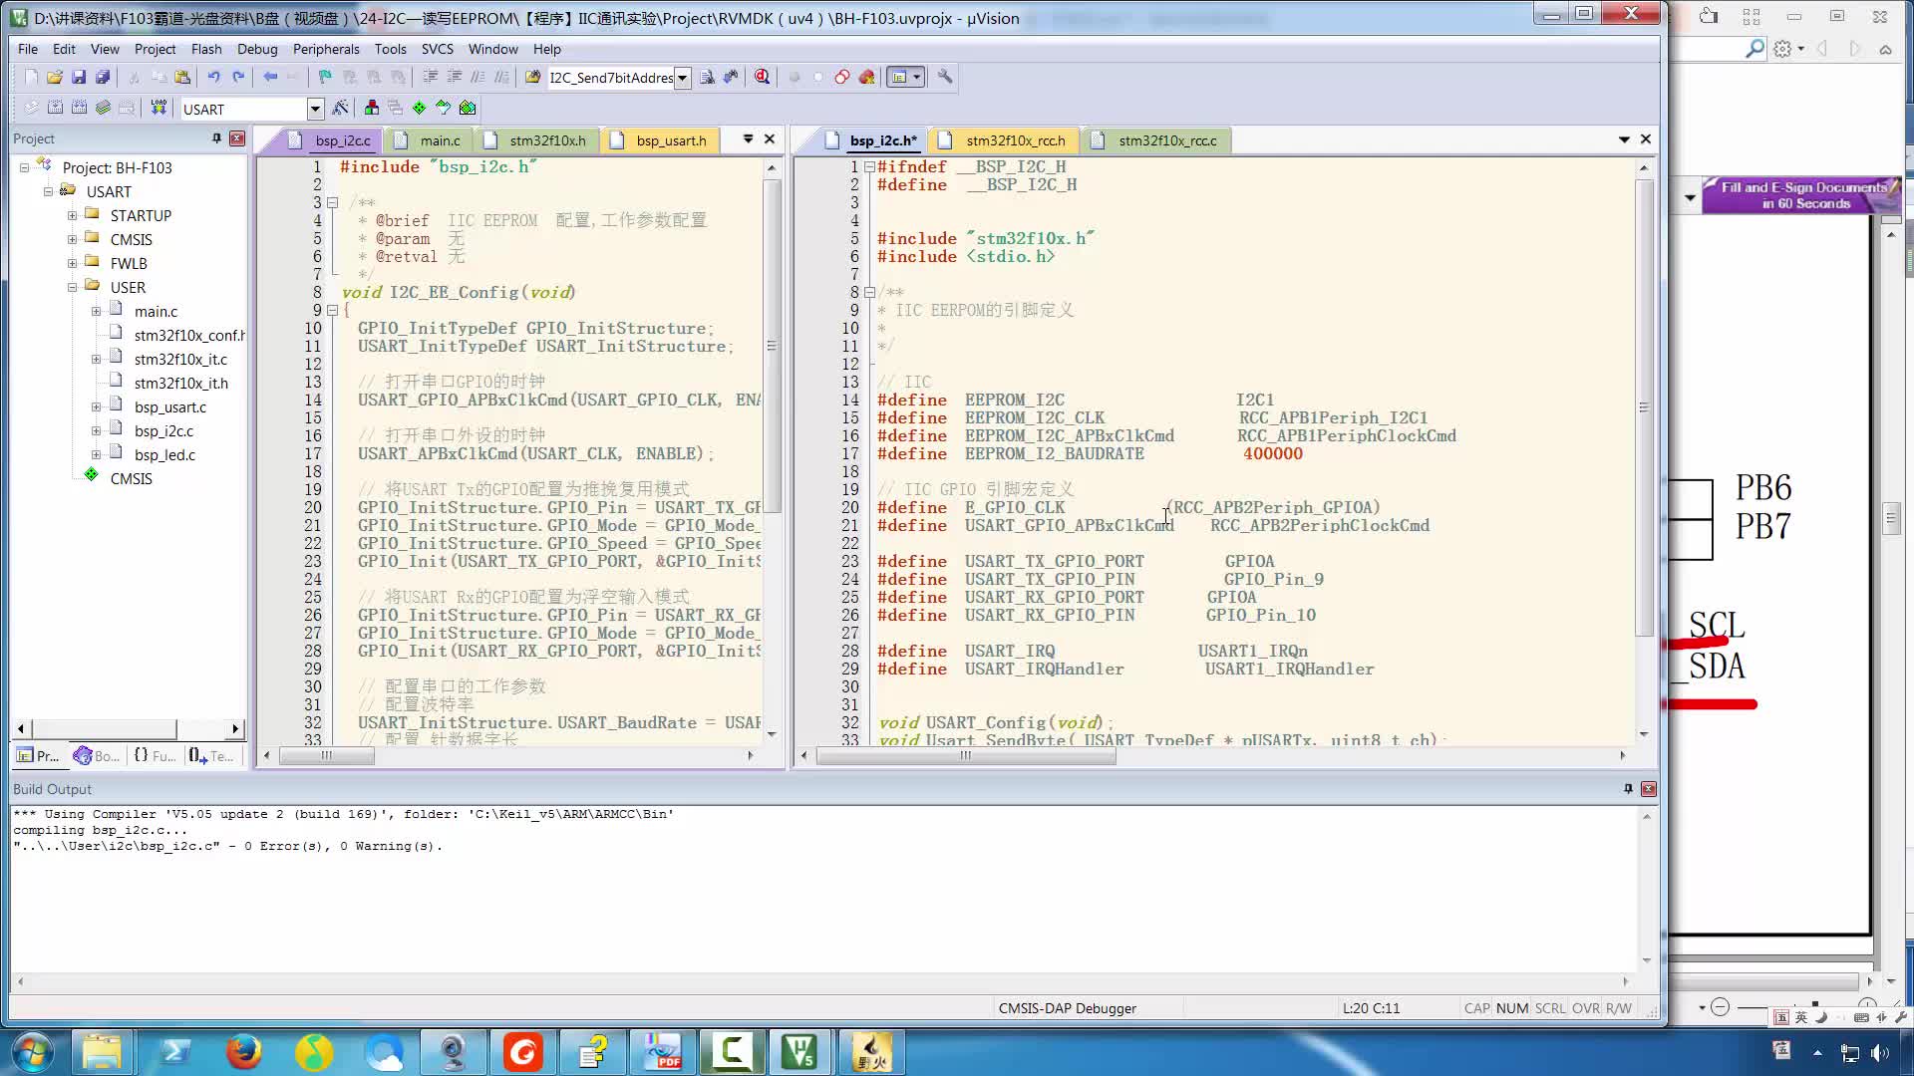
Task: Comment out the selected lines
Action: [478, 77]
